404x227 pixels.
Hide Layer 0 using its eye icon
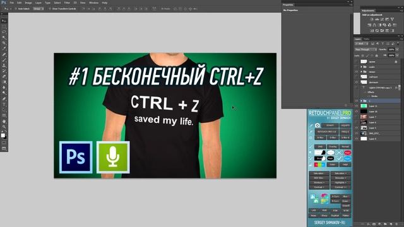pos(357,139)
